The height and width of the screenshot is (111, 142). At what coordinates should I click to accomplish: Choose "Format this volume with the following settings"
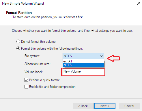coord(18,49)
